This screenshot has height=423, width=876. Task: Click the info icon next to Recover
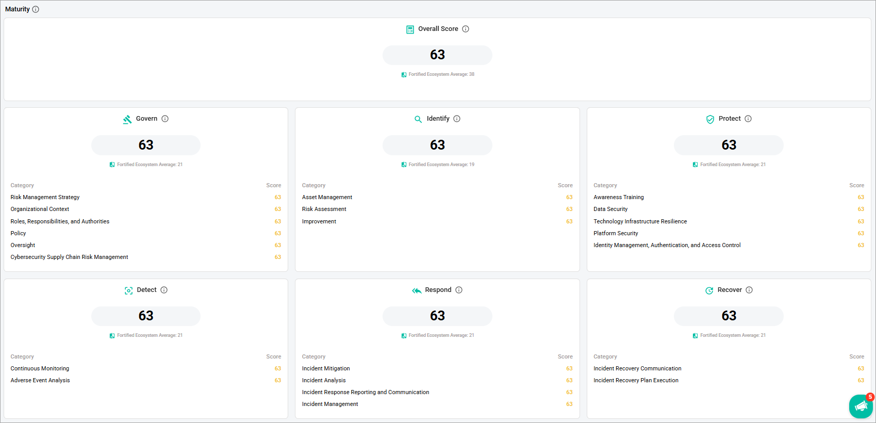point(749,290)
